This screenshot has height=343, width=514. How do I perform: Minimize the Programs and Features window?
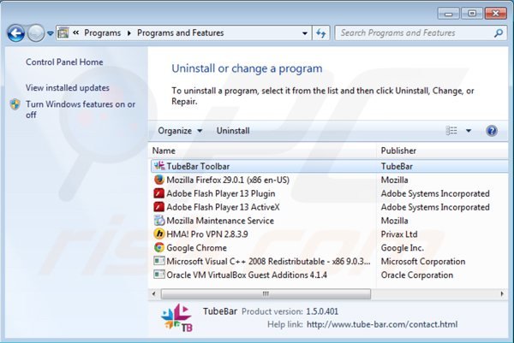click(448, 14)
